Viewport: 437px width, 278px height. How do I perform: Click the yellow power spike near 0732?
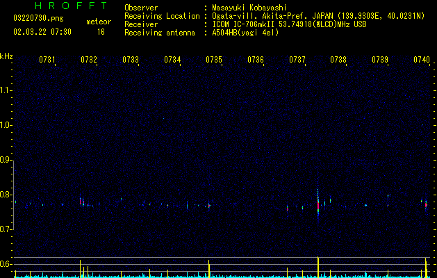point(81,268)
